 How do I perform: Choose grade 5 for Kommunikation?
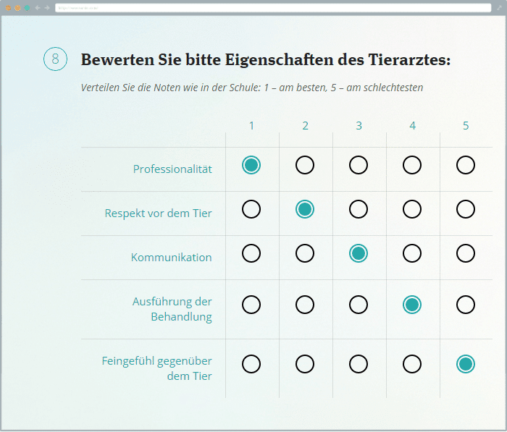click(466, 253)
